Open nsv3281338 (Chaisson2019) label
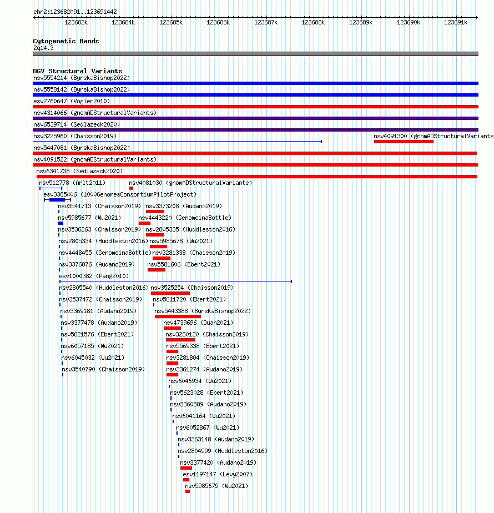The width and height of the screenshot is (494, 513). (194, 253)
